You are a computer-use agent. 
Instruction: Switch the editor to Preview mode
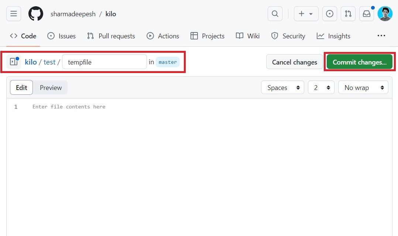tap(51, 87)
